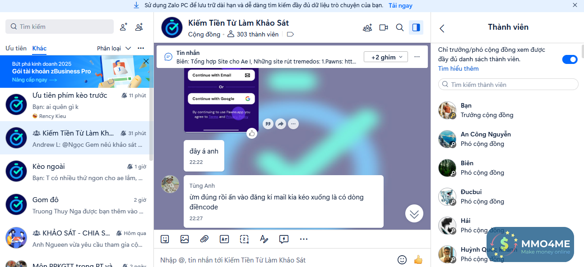Screen dimensions: 584x267
Task: Select the Khác conversations tab
Action: 39,48
